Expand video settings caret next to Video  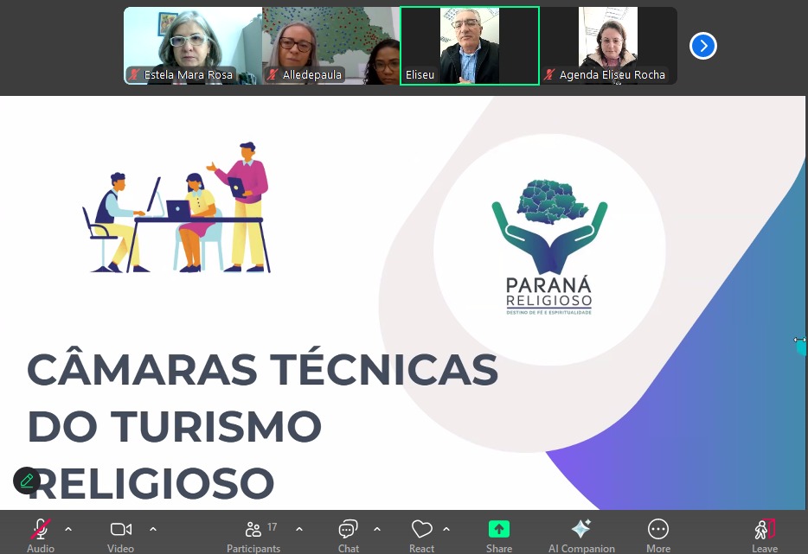coord(153,529)
